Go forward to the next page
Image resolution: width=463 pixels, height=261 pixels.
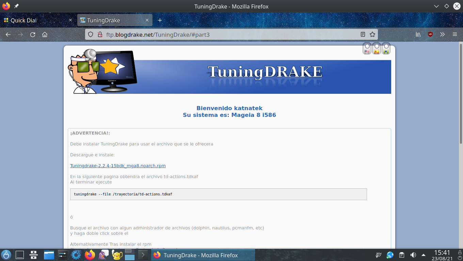pyautogui.click(x=20, y=34)
